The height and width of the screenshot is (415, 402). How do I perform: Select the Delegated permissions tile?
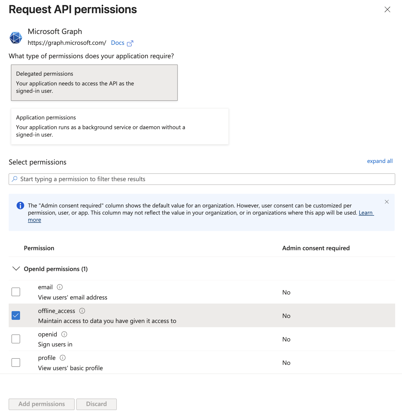coord(94,82)
